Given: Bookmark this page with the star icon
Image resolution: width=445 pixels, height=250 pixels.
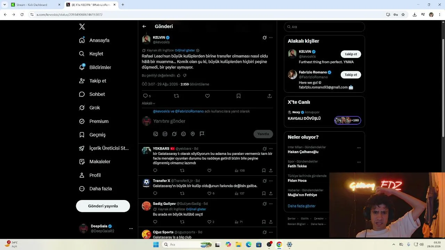Looking at the screenshot, I should coord(403,15).
